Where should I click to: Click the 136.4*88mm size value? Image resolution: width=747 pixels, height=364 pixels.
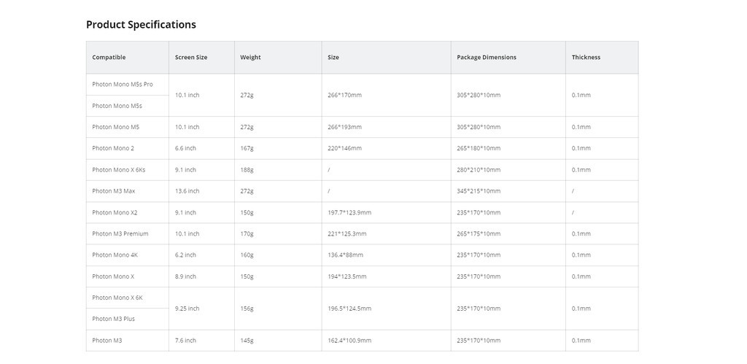click(345, 255)
